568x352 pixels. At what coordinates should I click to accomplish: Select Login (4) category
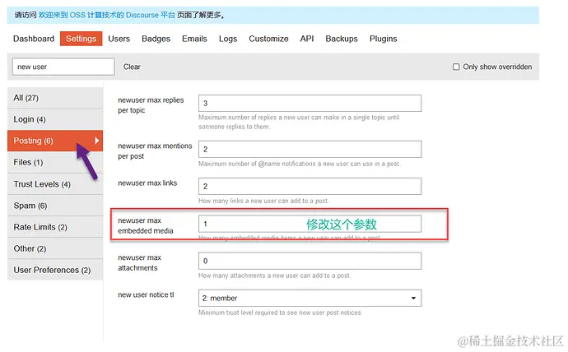tap(55, 119)
